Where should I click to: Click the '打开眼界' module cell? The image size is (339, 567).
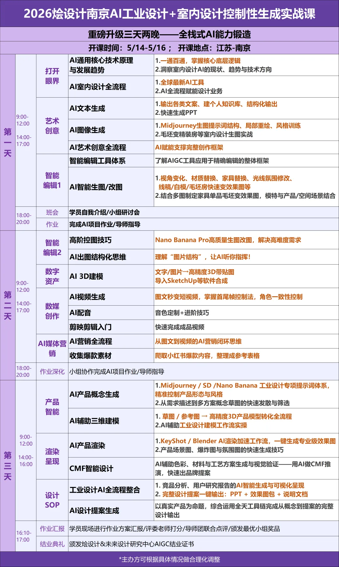pos(52,76)
